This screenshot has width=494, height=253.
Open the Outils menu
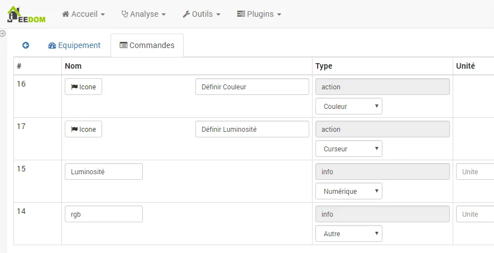(202, 14)
